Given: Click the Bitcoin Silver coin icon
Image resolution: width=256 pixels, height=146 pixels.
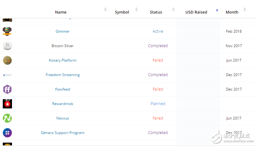Looking at the screenshot, I should [x=7, y=46].
